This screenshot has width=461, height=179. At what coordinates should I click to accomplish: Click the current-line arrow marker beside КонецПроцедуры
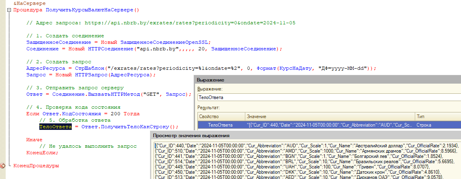3,166
